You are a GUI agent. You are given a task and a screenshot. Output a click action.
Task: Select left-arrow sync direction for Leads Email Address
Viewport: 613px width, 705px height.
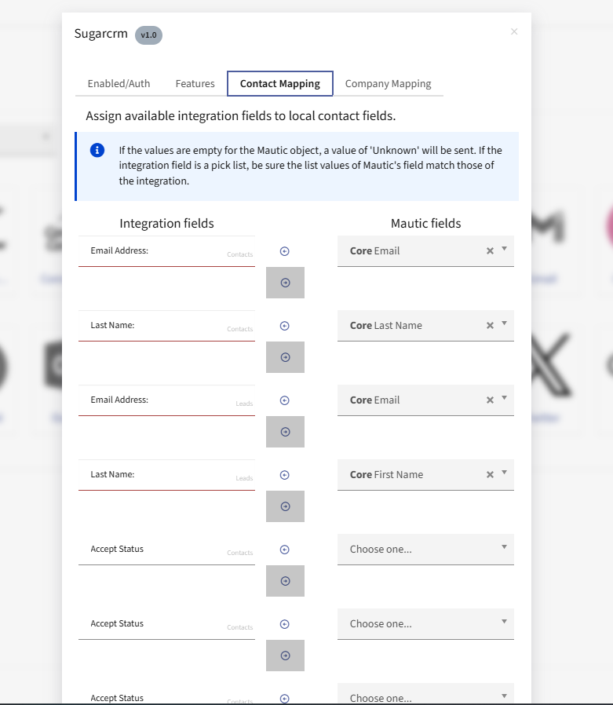284,400
